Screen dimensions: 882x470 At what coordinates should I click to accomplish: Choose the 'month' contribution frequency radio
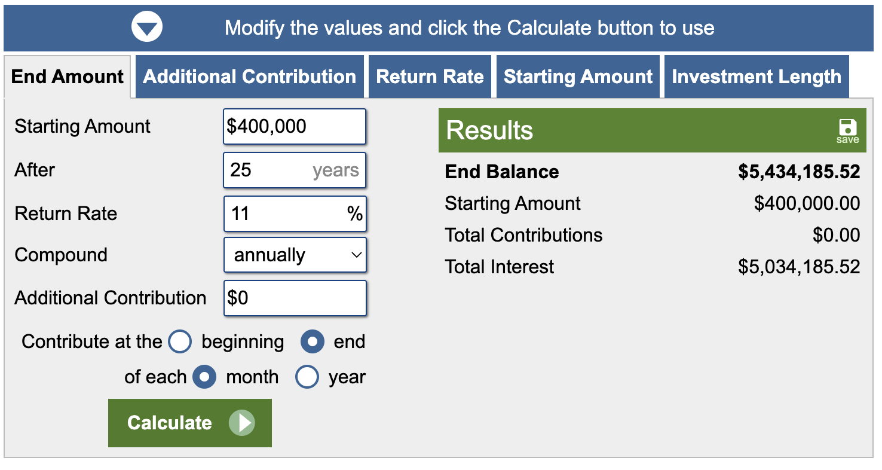(x=204, y=377)
